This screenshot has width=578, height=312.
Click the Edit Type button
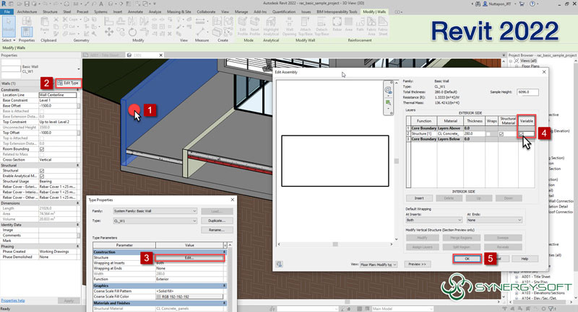coord(68,84)
